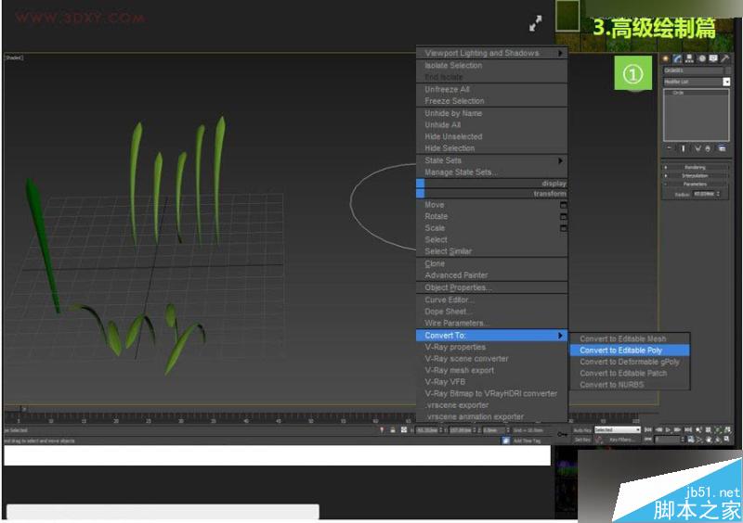Screen dimensions: 743x523
Task: Click the Radius spinner arrows
Action: tap(718, 194)
